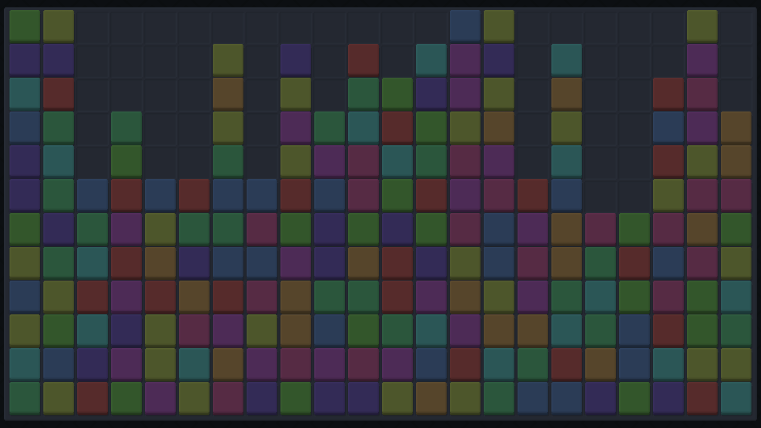Click the red block right of the bottom-left olive block
This screenshot has height=428, width=761.
93,398
